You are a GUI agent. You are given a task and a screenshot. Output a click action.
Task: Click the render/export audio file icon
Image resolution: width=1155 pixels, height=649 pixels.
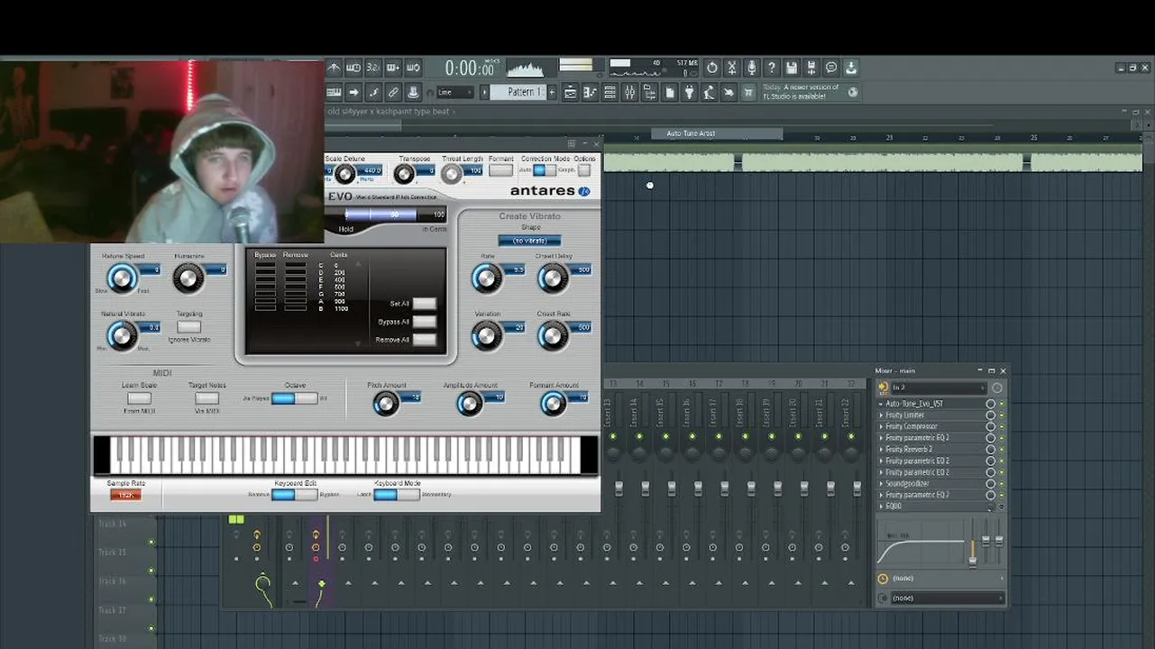point(811,68)
